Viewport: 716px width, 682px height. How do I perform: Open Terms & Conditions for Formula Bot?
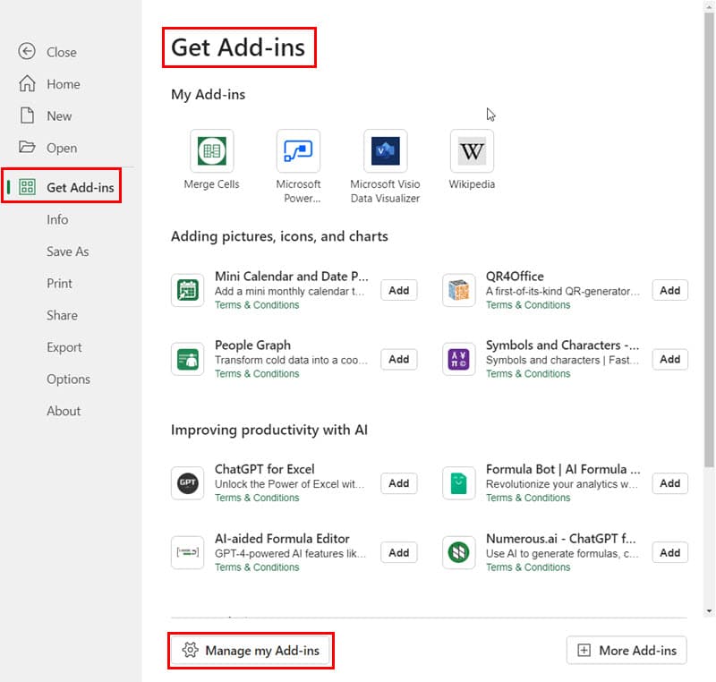click(x=528, y=498)
